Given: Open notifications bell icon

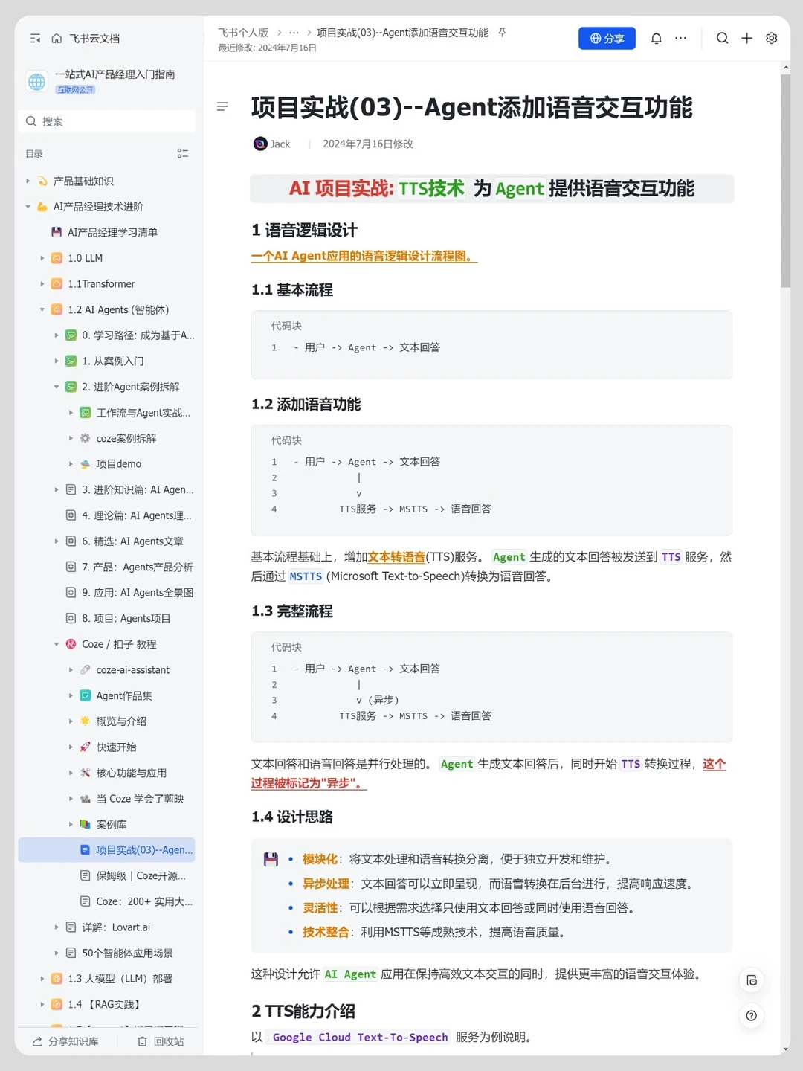Looking at the screenshot, I should [656, 39].
